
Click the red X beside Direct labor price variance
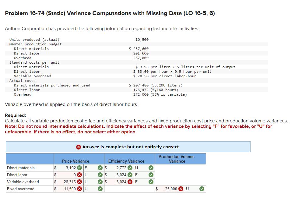click(x=79, y=175)
